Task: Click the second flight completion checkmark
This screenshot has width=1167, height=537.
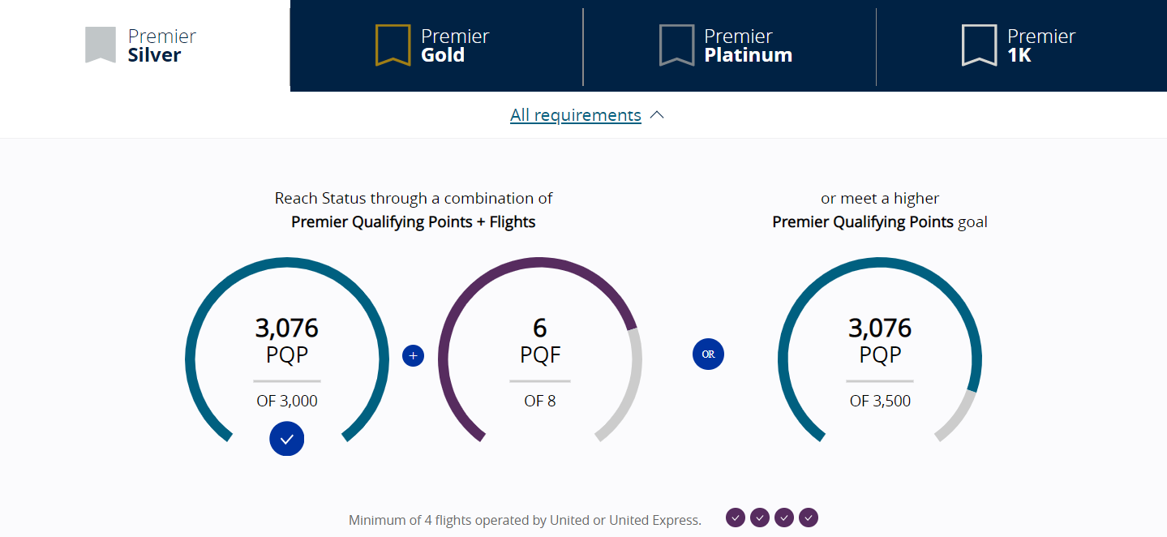Action: tap(760, 518)
